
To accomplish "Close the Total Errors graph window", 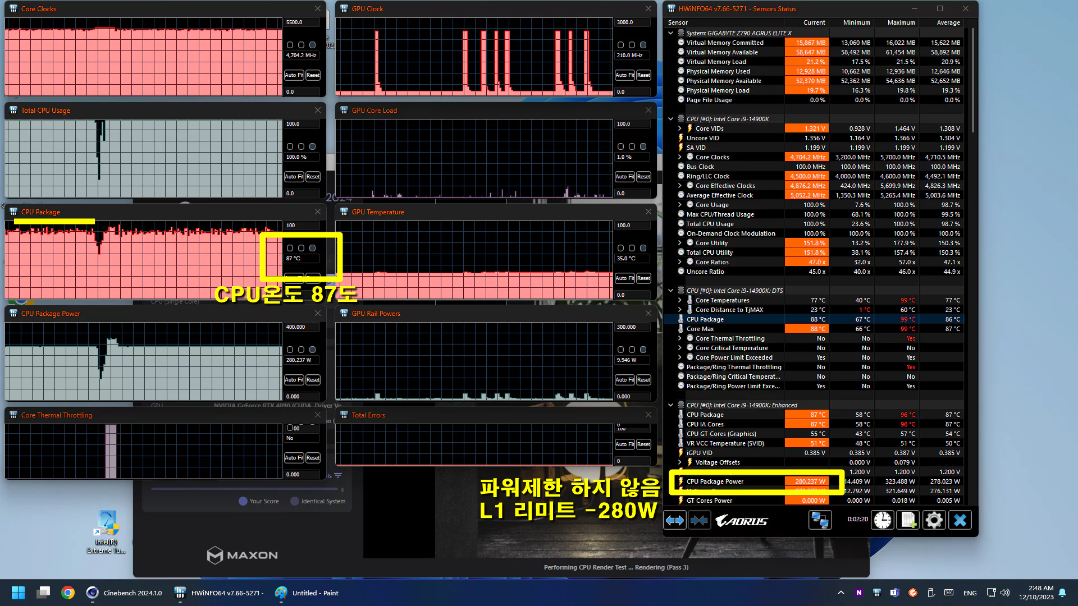I will point(648,415).
